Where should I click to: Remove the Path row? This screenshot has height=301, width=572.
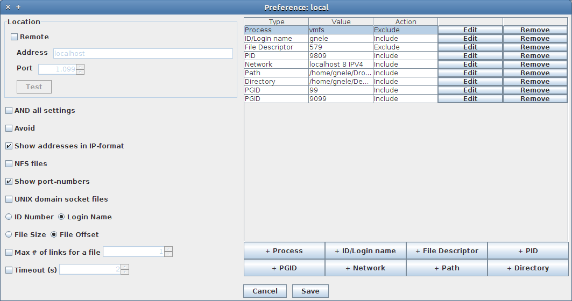coord(535,73)
